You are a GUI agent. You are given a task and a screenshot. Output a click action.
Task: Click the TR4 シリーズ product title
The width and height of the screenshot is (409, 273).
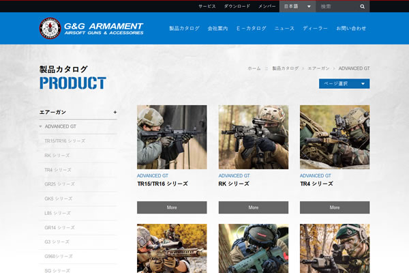(x=316, y=184)
